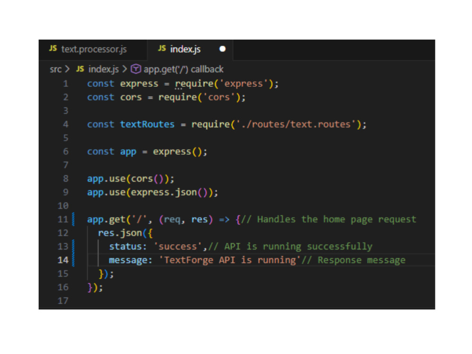The image size is (472, 354).
Task: Click the require keyword on line 1
Action: click(194, 84)
